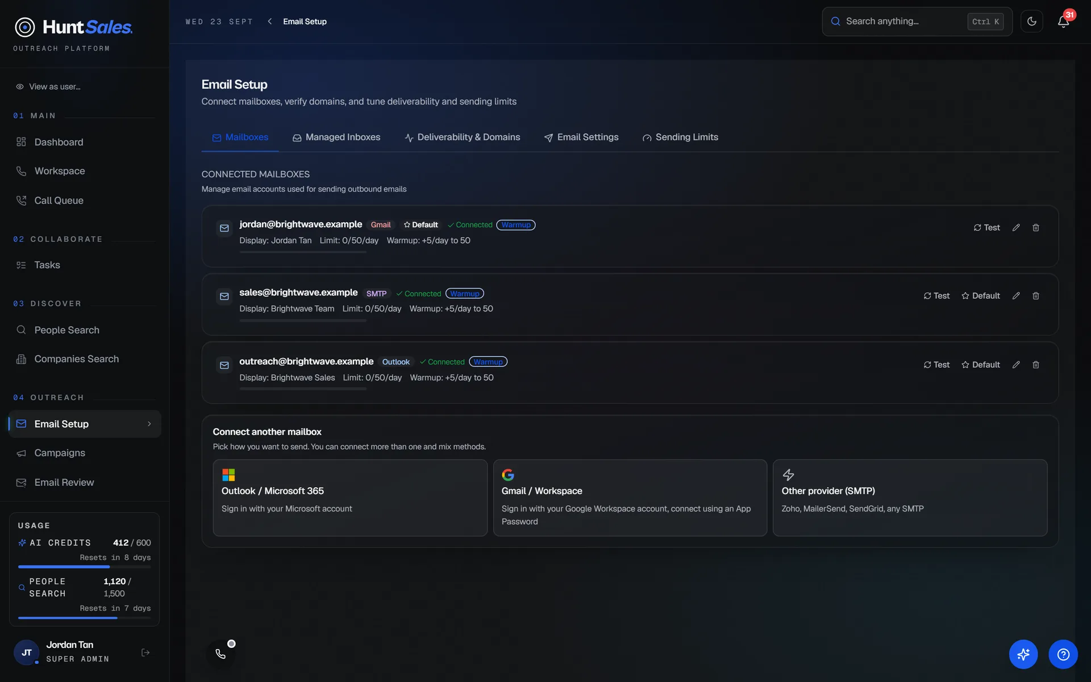Open floating phone dialer button
This screenshot has width=1091, height=682.
tap(220, 654)
